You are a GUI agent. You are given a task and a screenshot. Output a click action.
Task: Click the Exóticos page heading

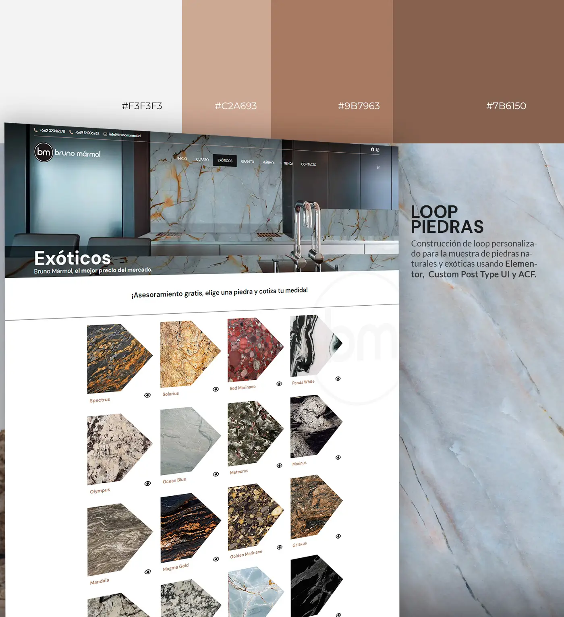73,258
